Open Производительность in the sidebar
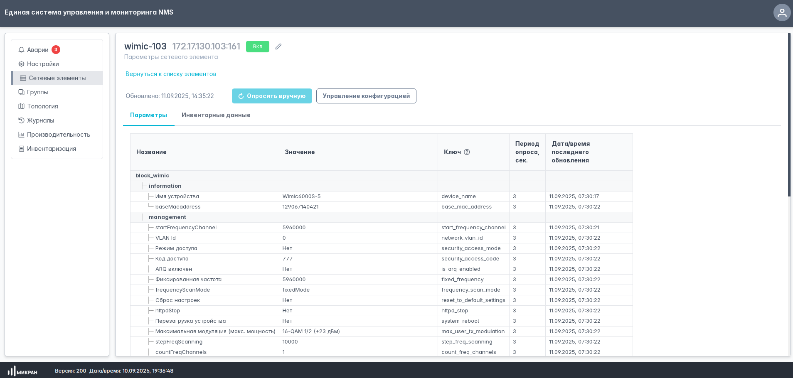Viewport: 793px width, 378px height. click(x=58, y=135)
